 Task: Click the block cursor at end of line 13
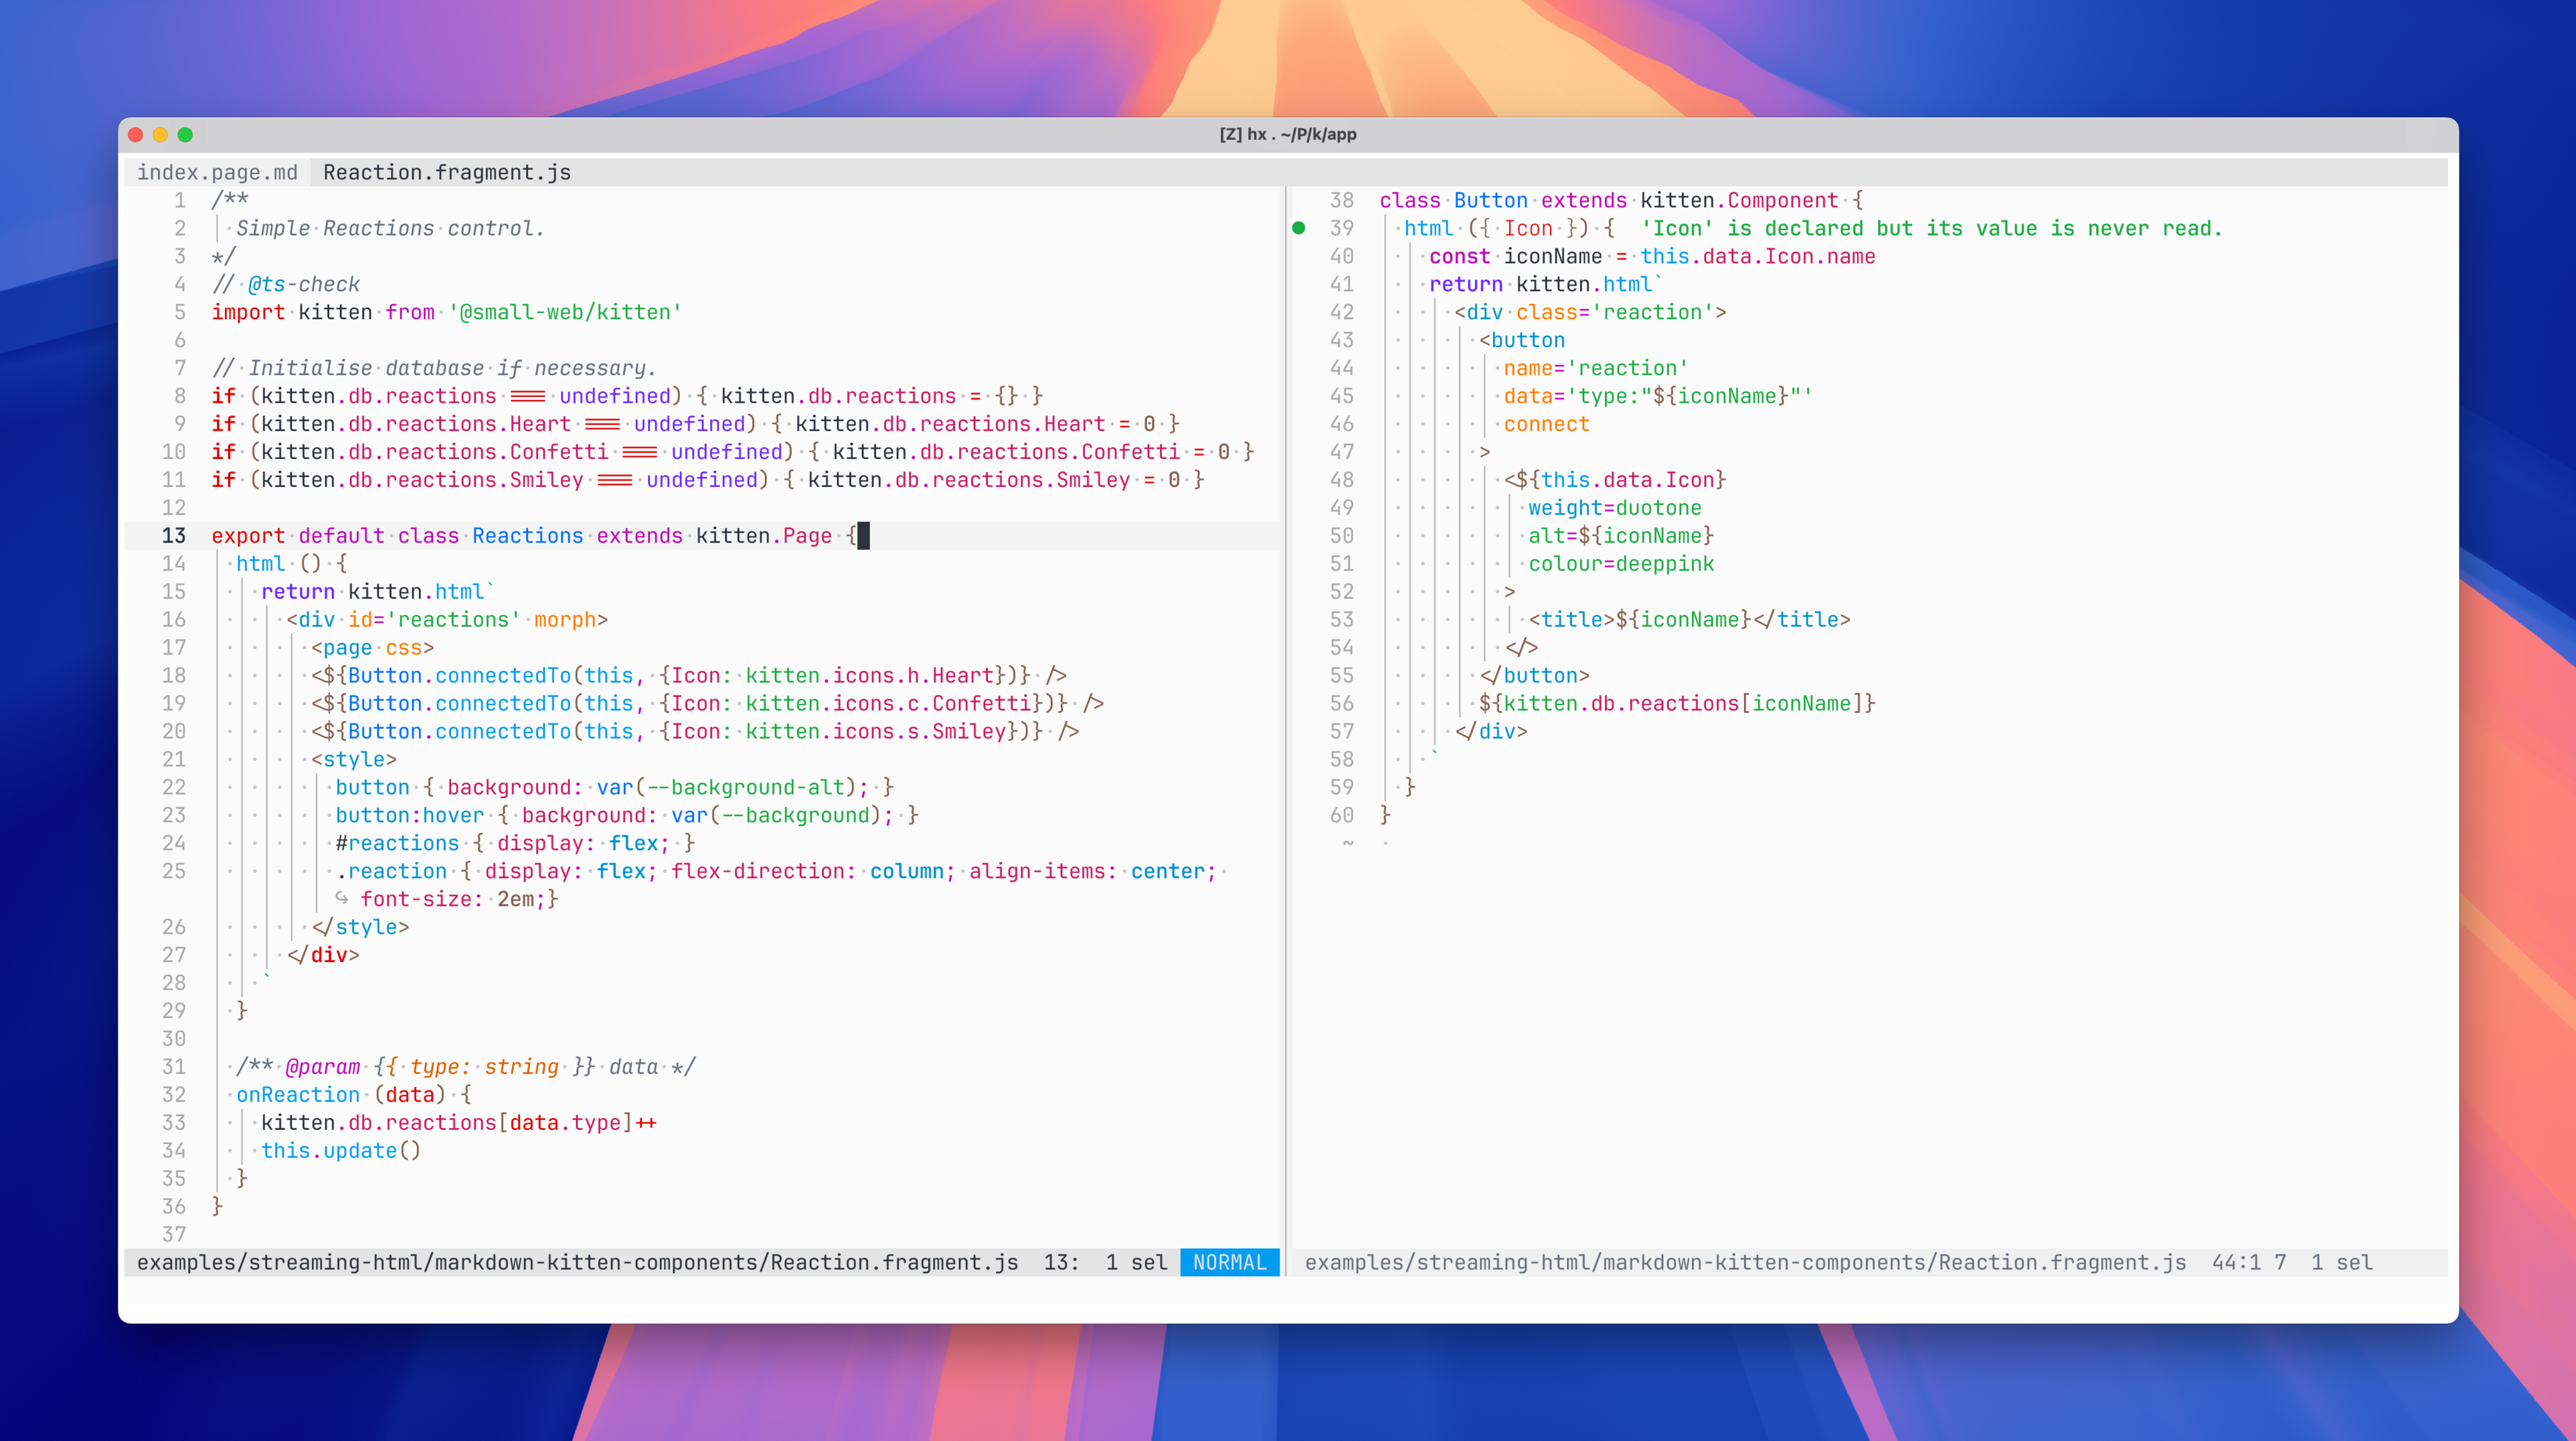pyautogui.click(x=863, y=536)
